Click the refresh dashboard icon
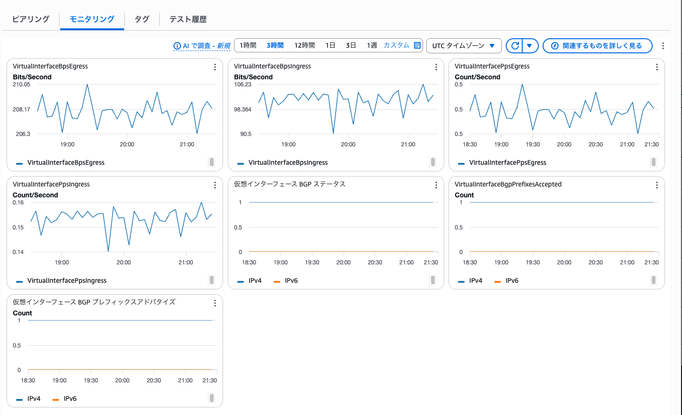The width and height of the screenshot is (682, 415). coord(515,46)
